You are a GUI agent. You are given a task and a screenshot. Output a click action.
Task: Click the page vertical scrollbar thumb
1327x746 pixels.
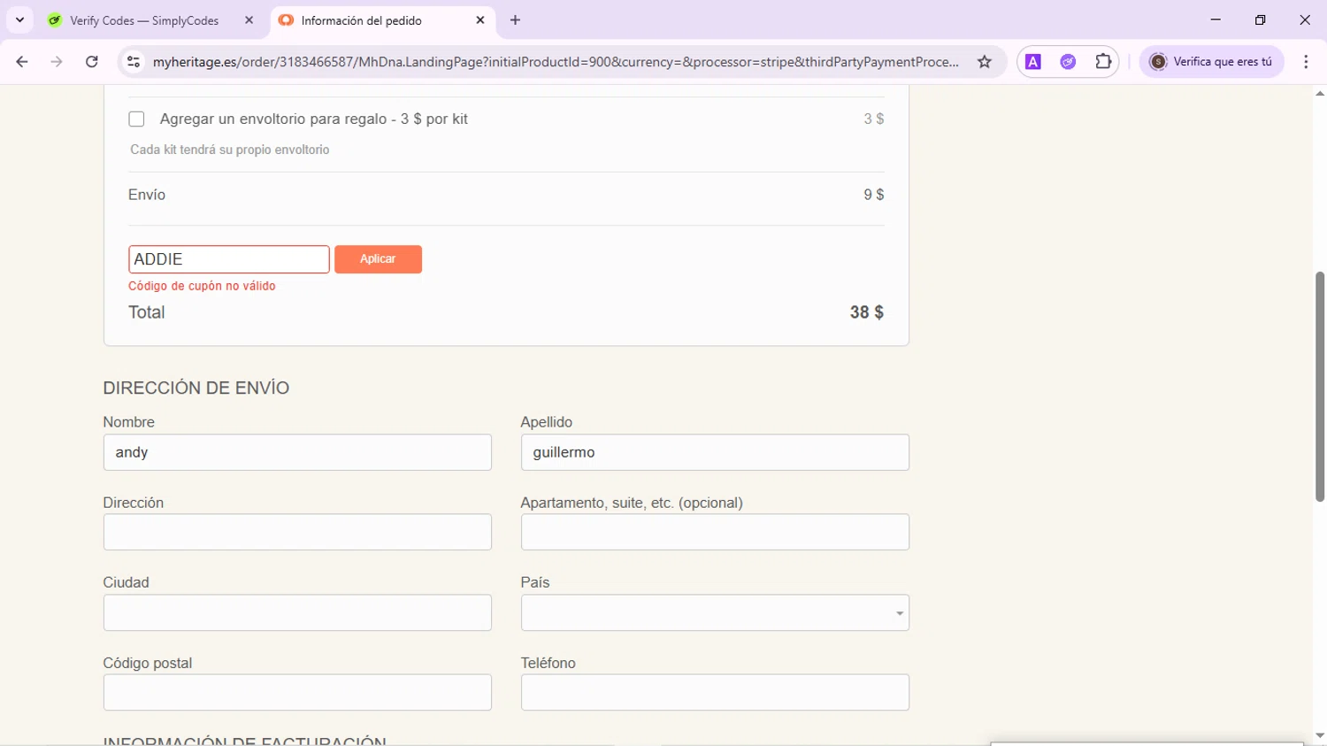(x=1319, y=387)
